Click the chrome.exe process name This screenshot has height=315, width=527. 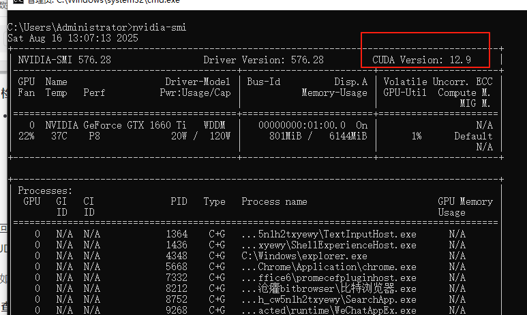[x=329, y=267]
